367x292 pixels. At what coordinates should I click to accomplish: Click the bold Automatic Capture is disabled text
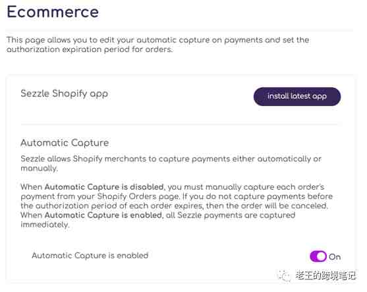(104, 187)
